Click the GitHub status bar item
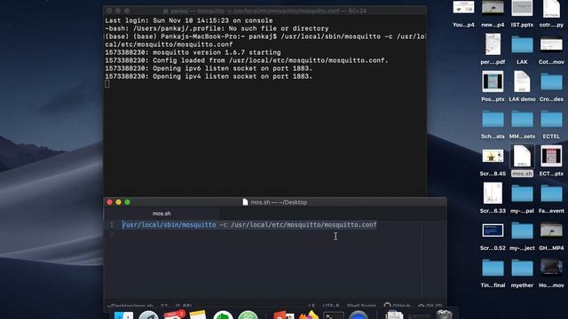 tap(397, 306)
